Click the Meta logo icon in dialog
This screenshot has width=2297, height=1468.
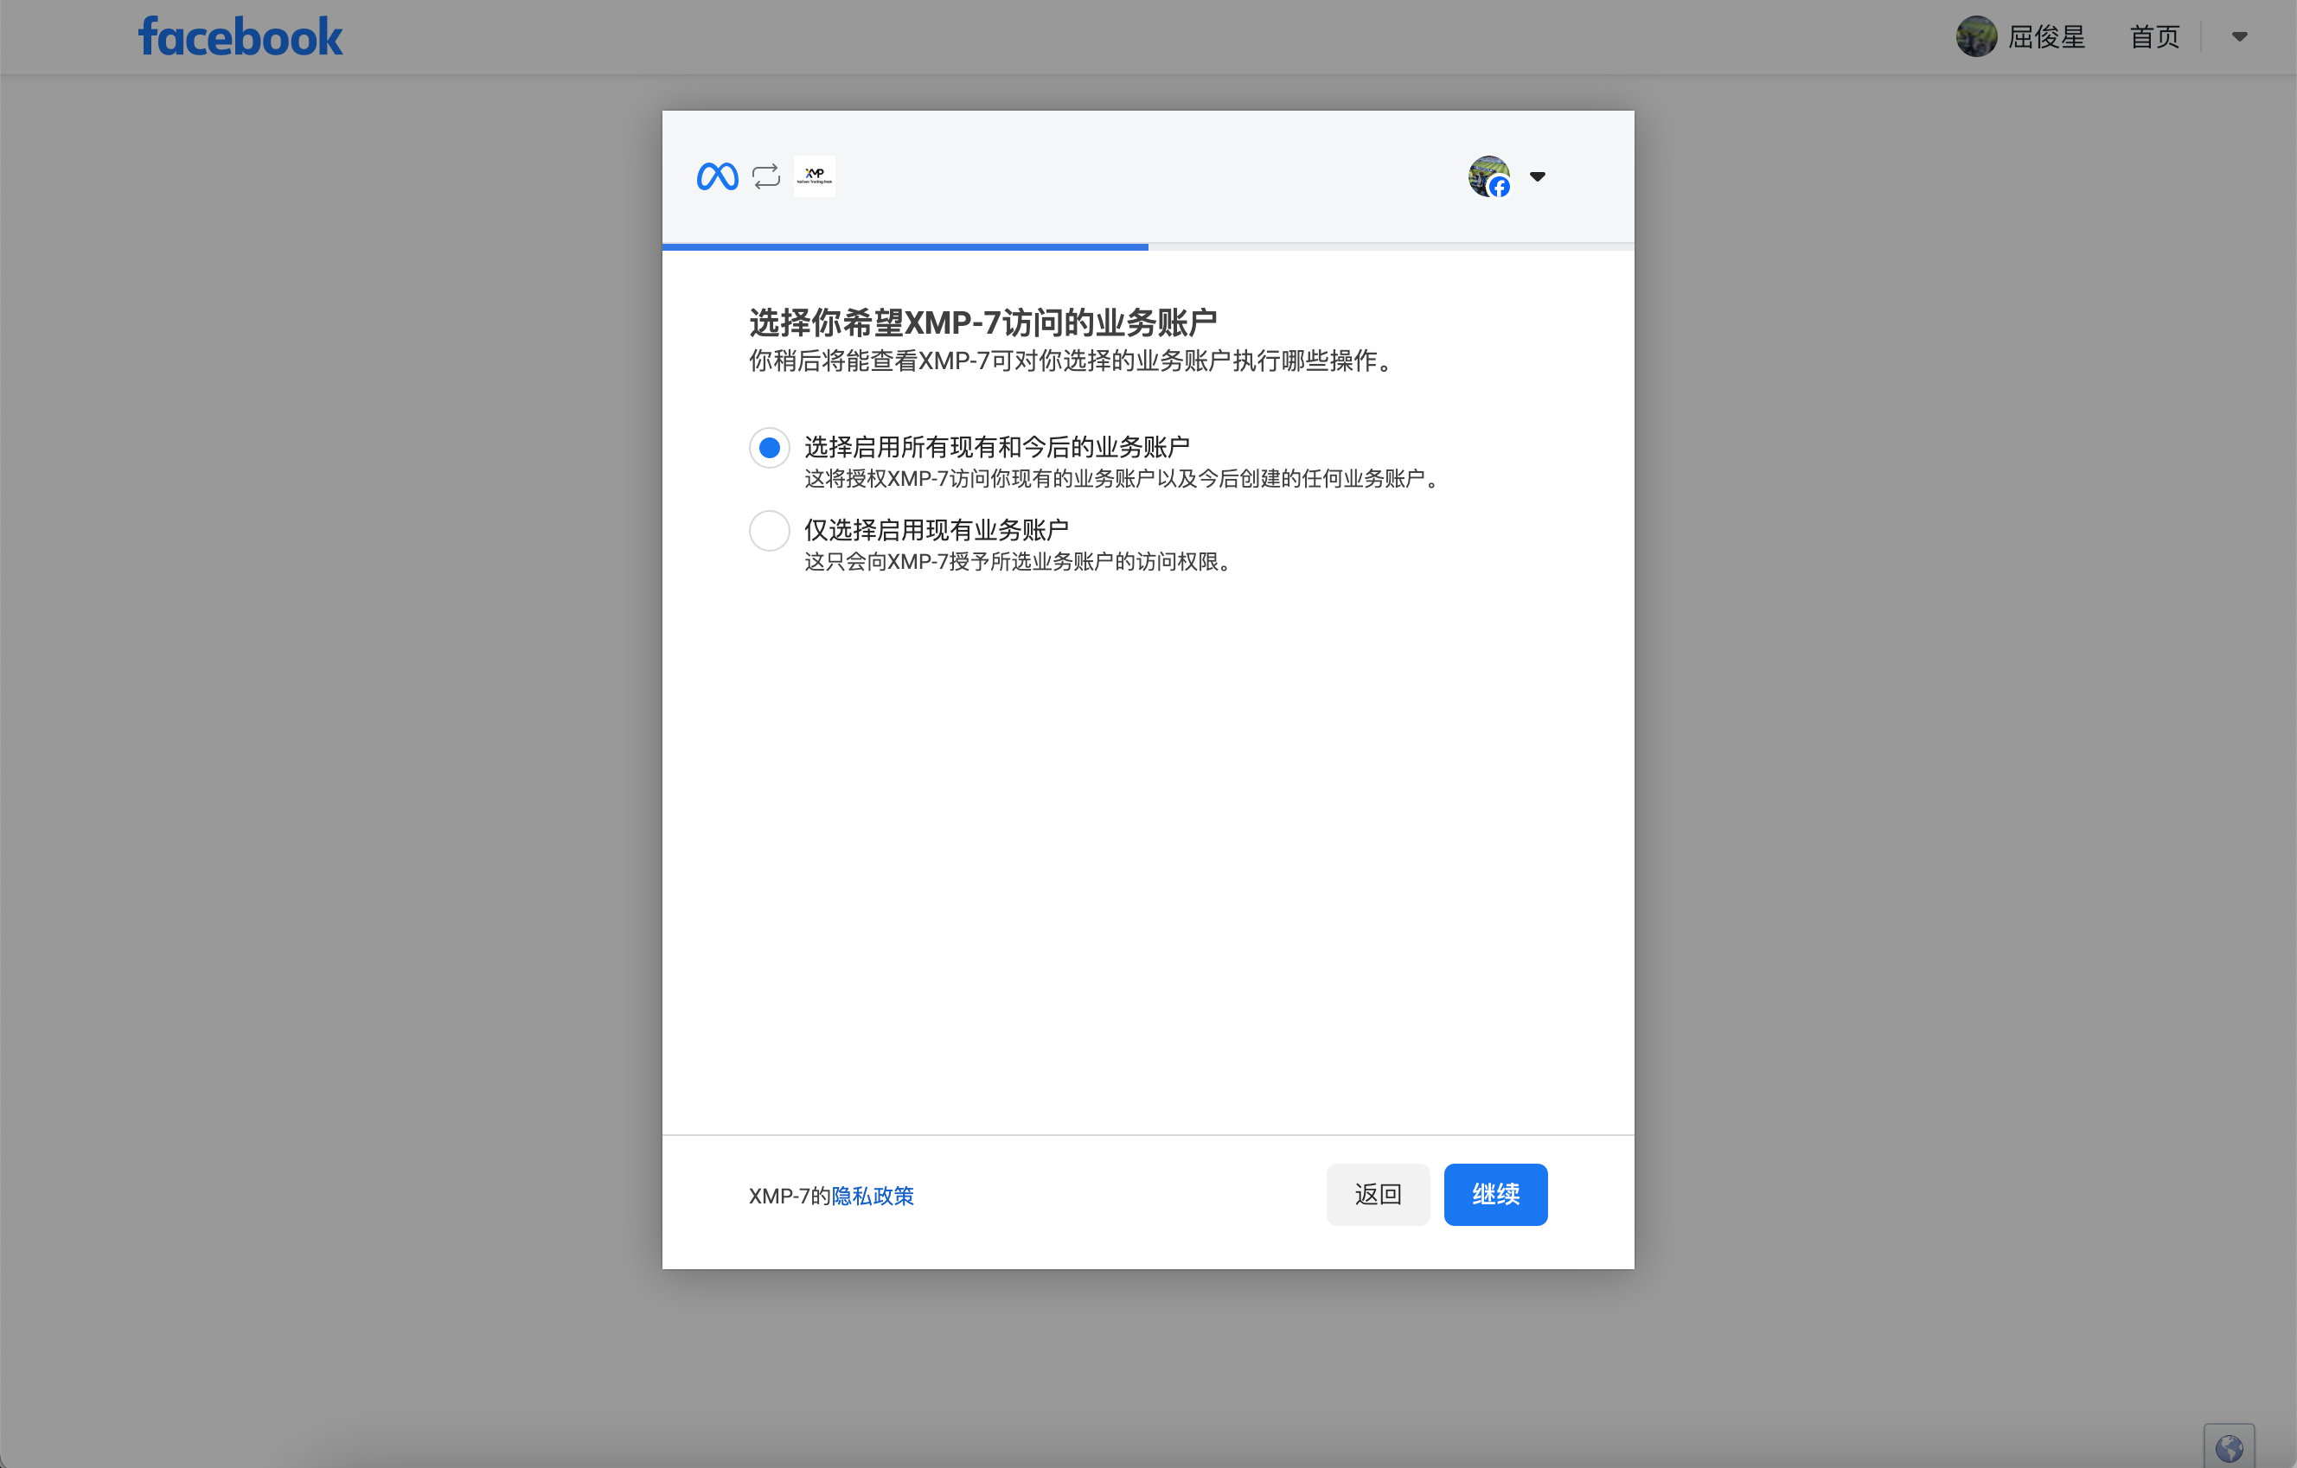717,176
